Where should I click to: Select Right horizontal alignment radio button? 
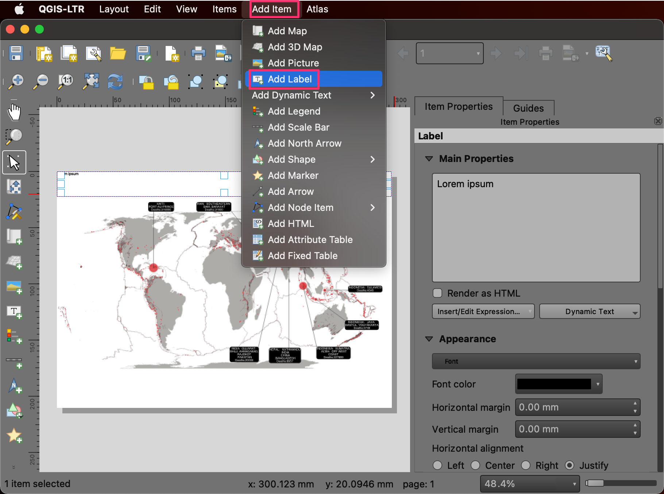click(x=525, y=465)
